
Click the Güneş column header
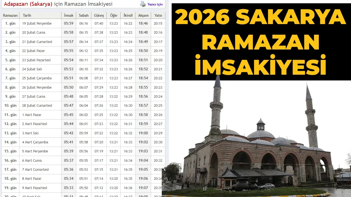click(99, 15)
